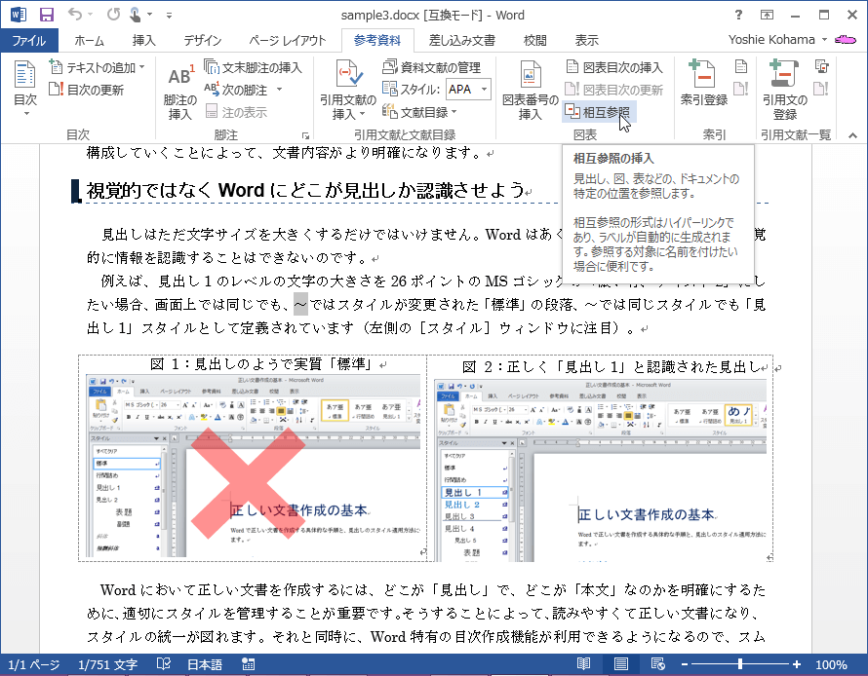868x676 pixels.
Task: Click the 1/1 ページ status indicator
Action: (33, 664)
